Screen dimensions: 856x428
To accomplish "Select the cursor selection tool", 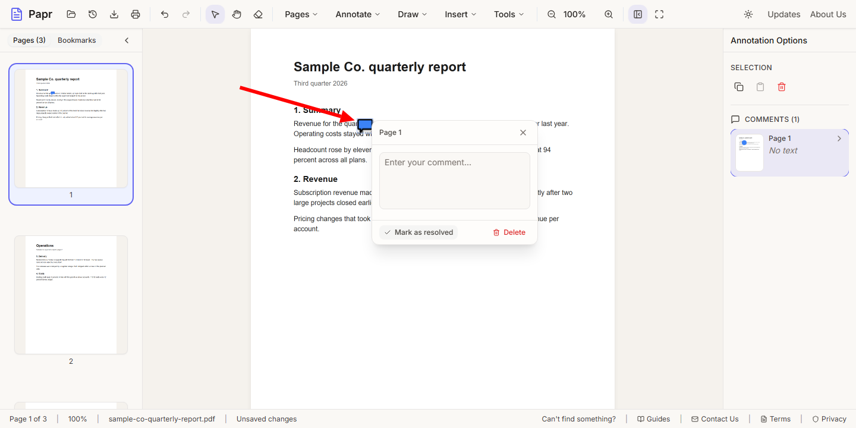I will [x=215, y=14].
